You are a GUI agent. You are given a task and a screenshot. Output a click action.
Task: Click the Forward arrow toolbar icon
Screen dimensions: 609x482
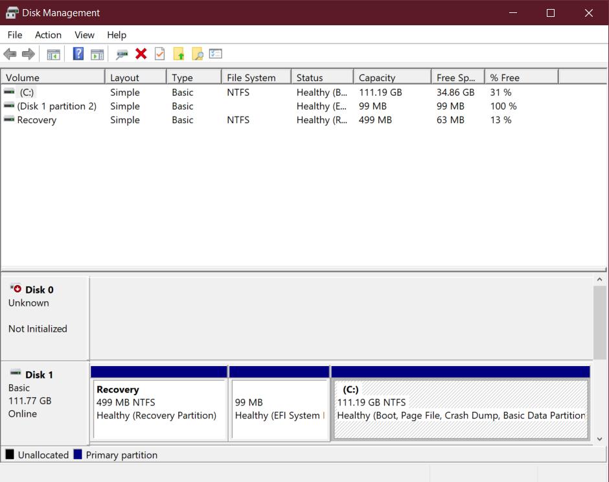(28, 54)
